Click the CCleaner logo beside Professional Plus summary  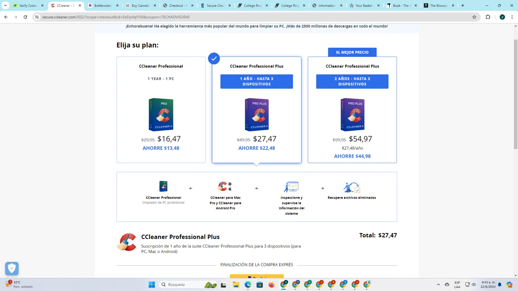(x=127, y=242)
